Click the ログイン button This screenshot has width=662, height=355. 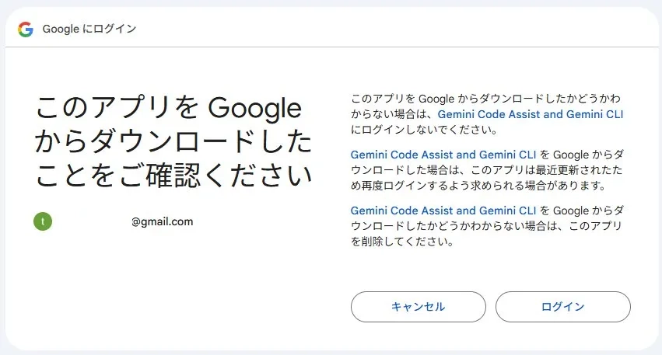[562, 307]
